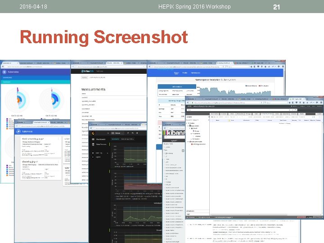Click the Utilization panel header in Kubedash

pyautogui.click(x=177, y=86)
